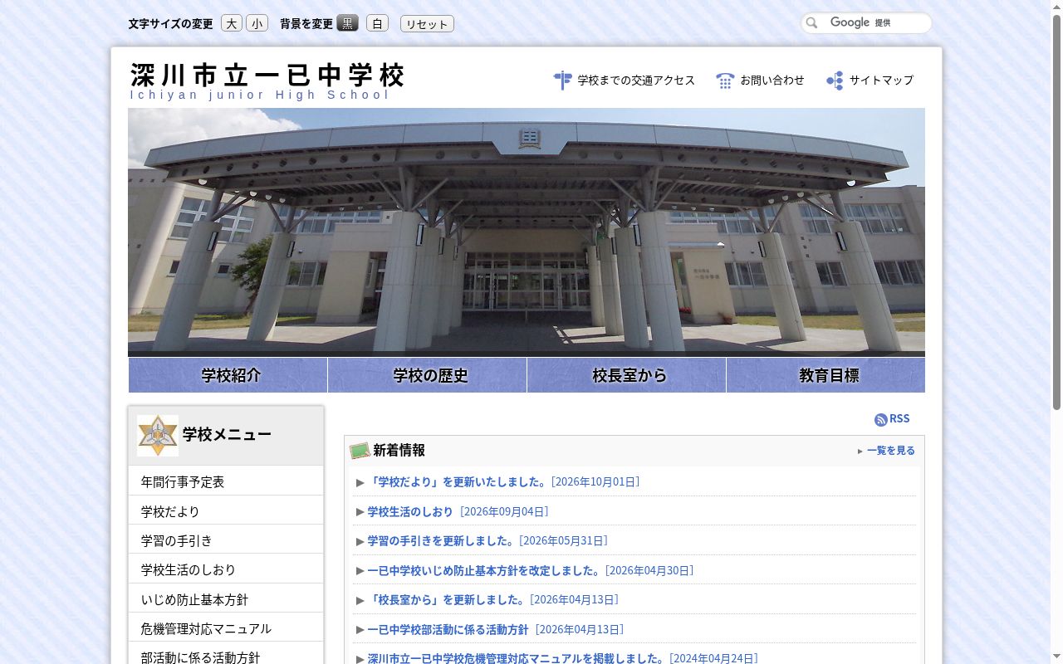
Task: Select 学校生活のしおり in school menu
Action: point(226,569)
